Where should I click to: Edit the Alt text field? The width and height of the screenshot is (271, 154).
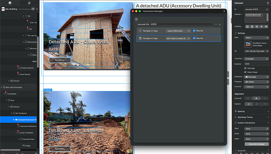(256, 51)
